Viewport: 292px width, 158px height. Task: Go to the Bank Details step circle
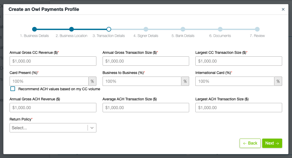click(183, 29)
